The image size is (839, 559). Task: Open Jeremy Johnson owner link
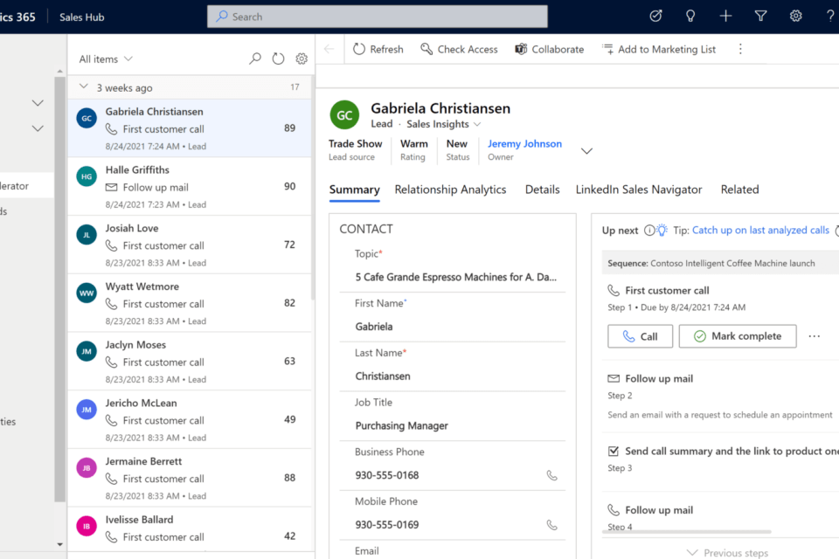[x=524, y=144]
